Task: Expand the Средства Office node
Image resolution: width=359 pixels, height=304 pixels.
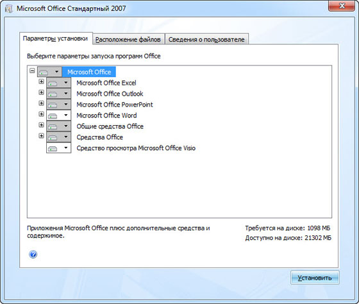Action: pyautogui.click(x=41, y=136)
